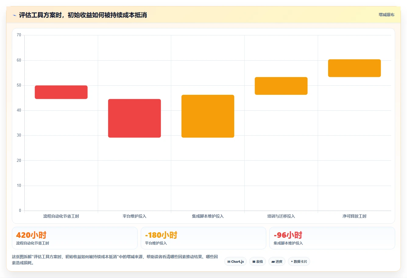The height and width of the screenshot is (278, 407).
Task: Click the x-axis label 流程自动化节省工时
Action: 61,216
